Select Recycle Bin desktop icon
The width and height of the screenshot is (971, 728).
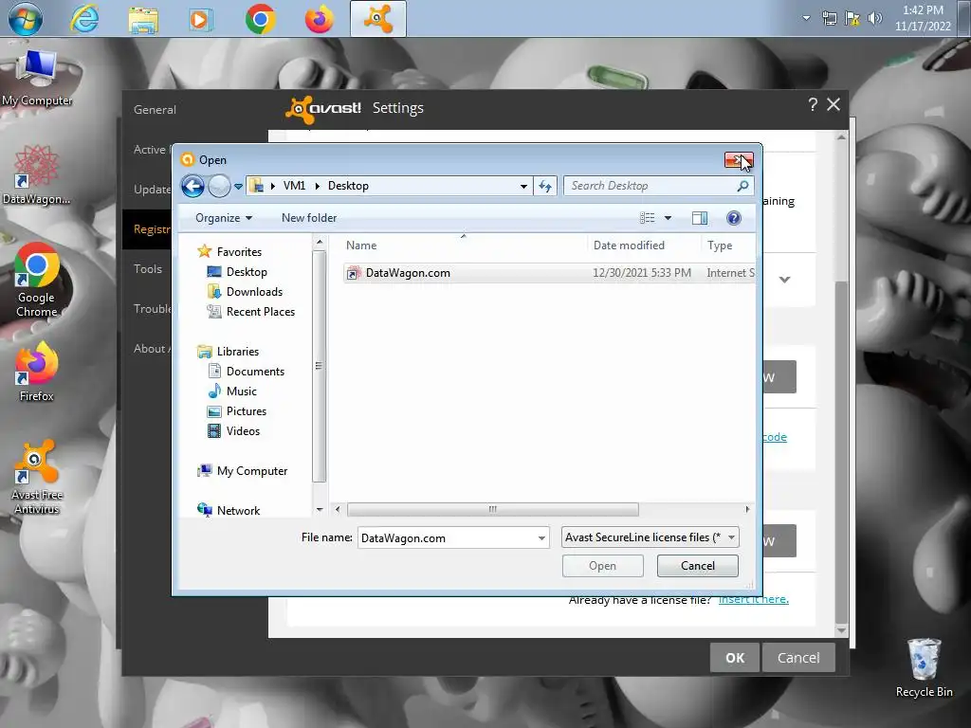[x=924, y=668]
